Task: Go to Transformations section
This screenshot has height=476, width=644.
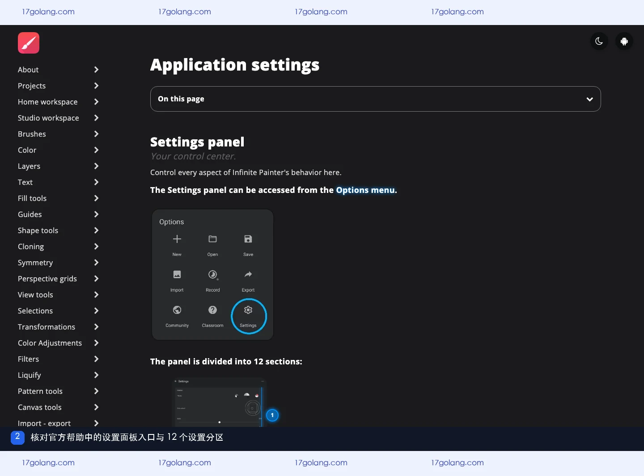Action: coord(47,327)
